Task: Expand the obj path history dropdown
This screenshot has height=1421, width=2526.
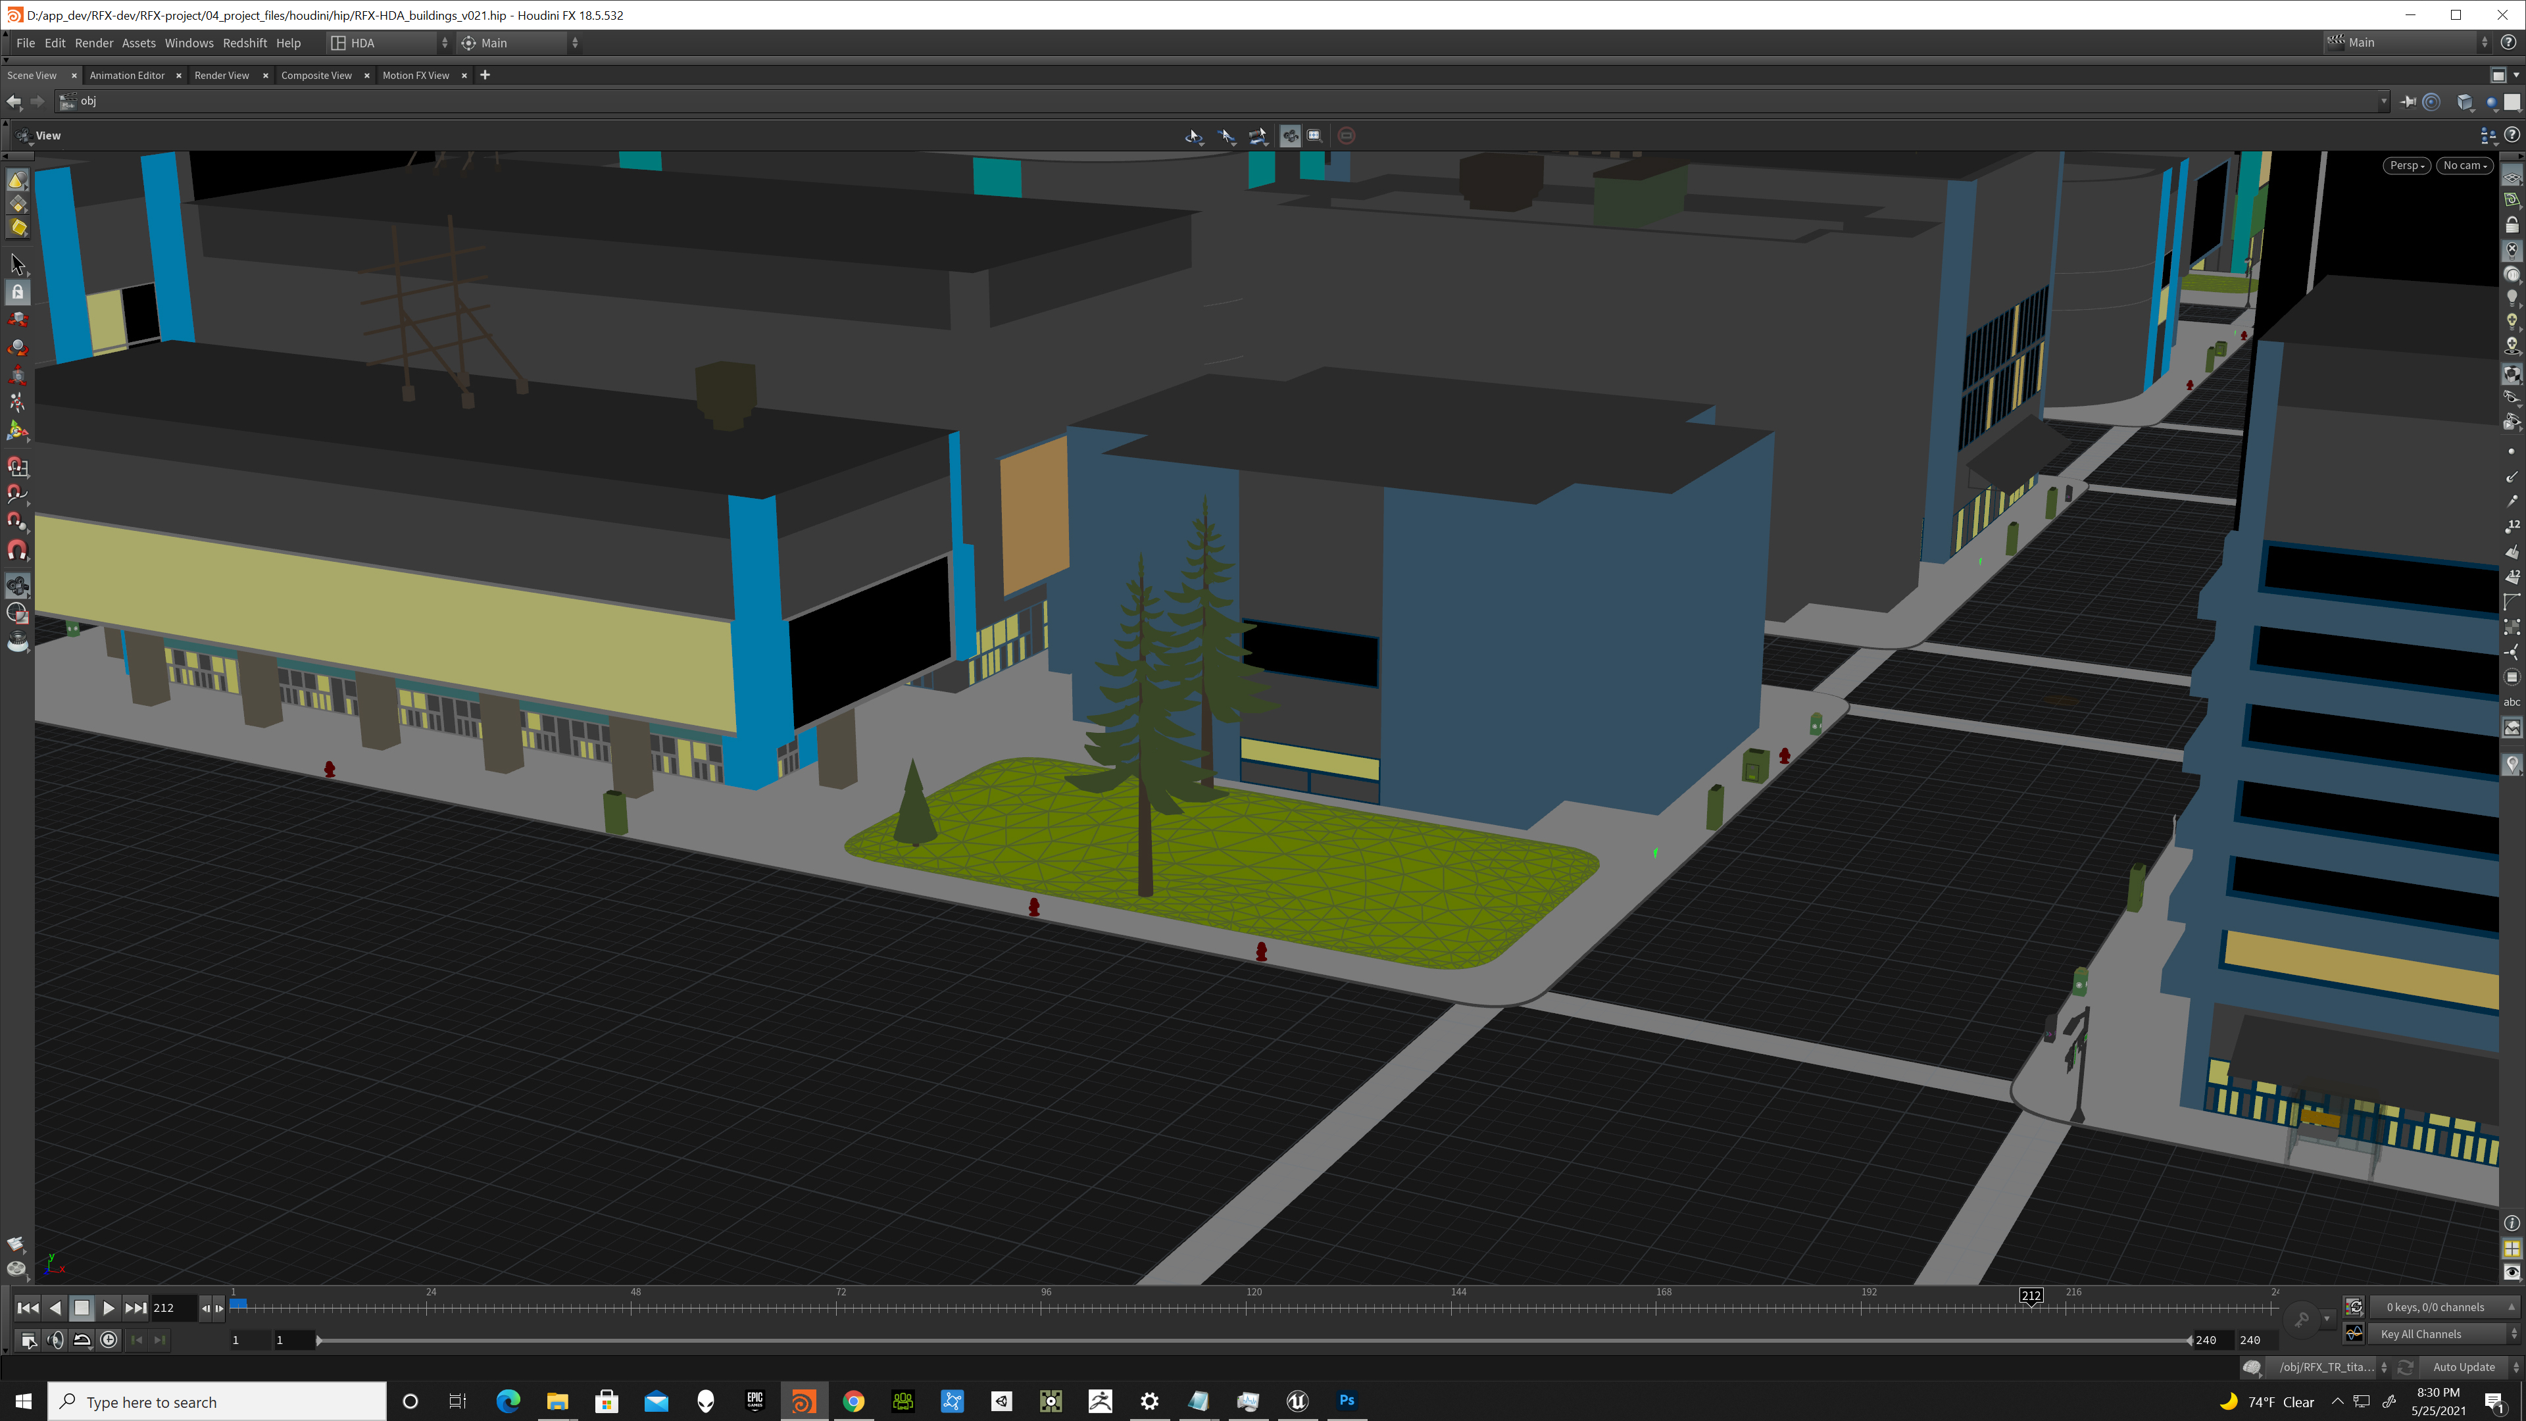Action: click(x=2384, y=101)
